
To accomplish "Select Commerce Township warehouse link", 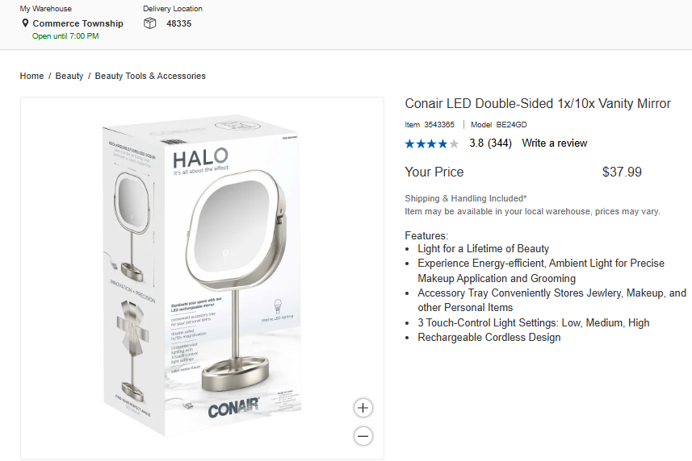I will point(78,23).
